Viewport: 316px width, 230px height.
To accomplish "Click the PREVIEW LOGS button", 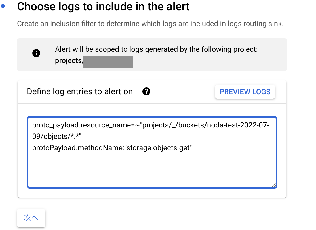I will click(x=245, y=92).
